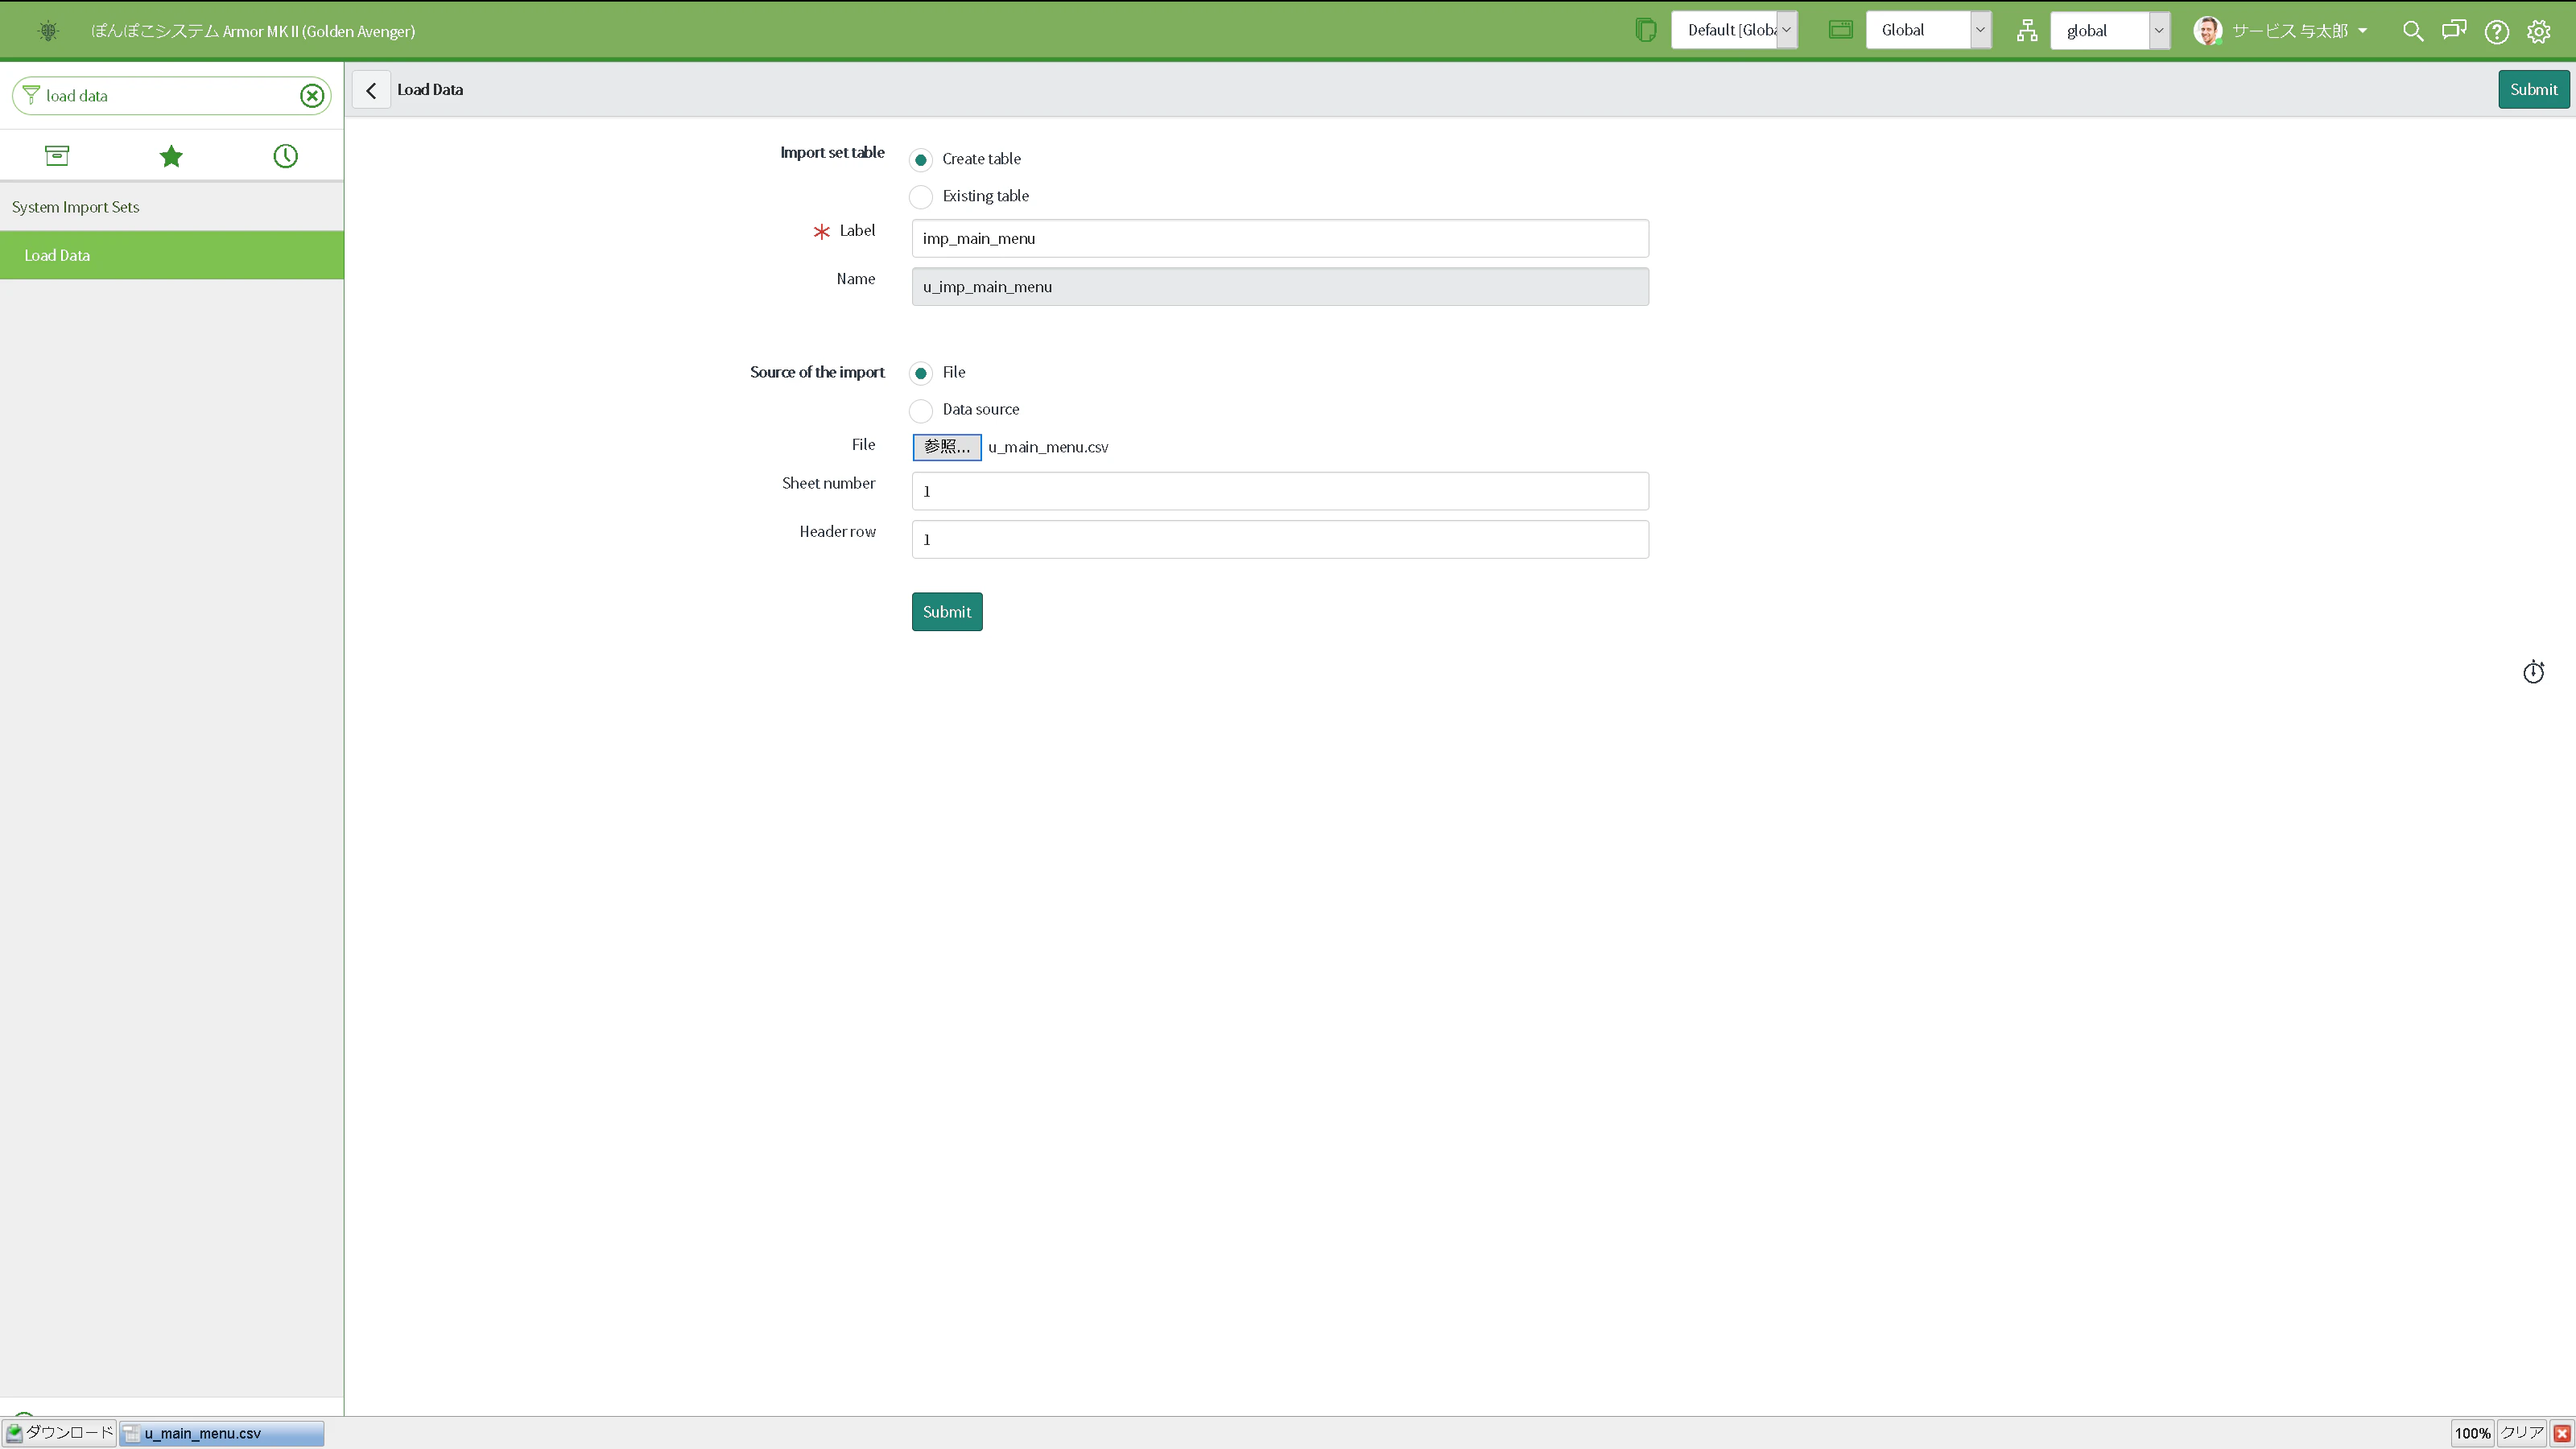Open the Global application picker dropdown
The width and height of the screenshot is (2576, 1449).
1929,30
